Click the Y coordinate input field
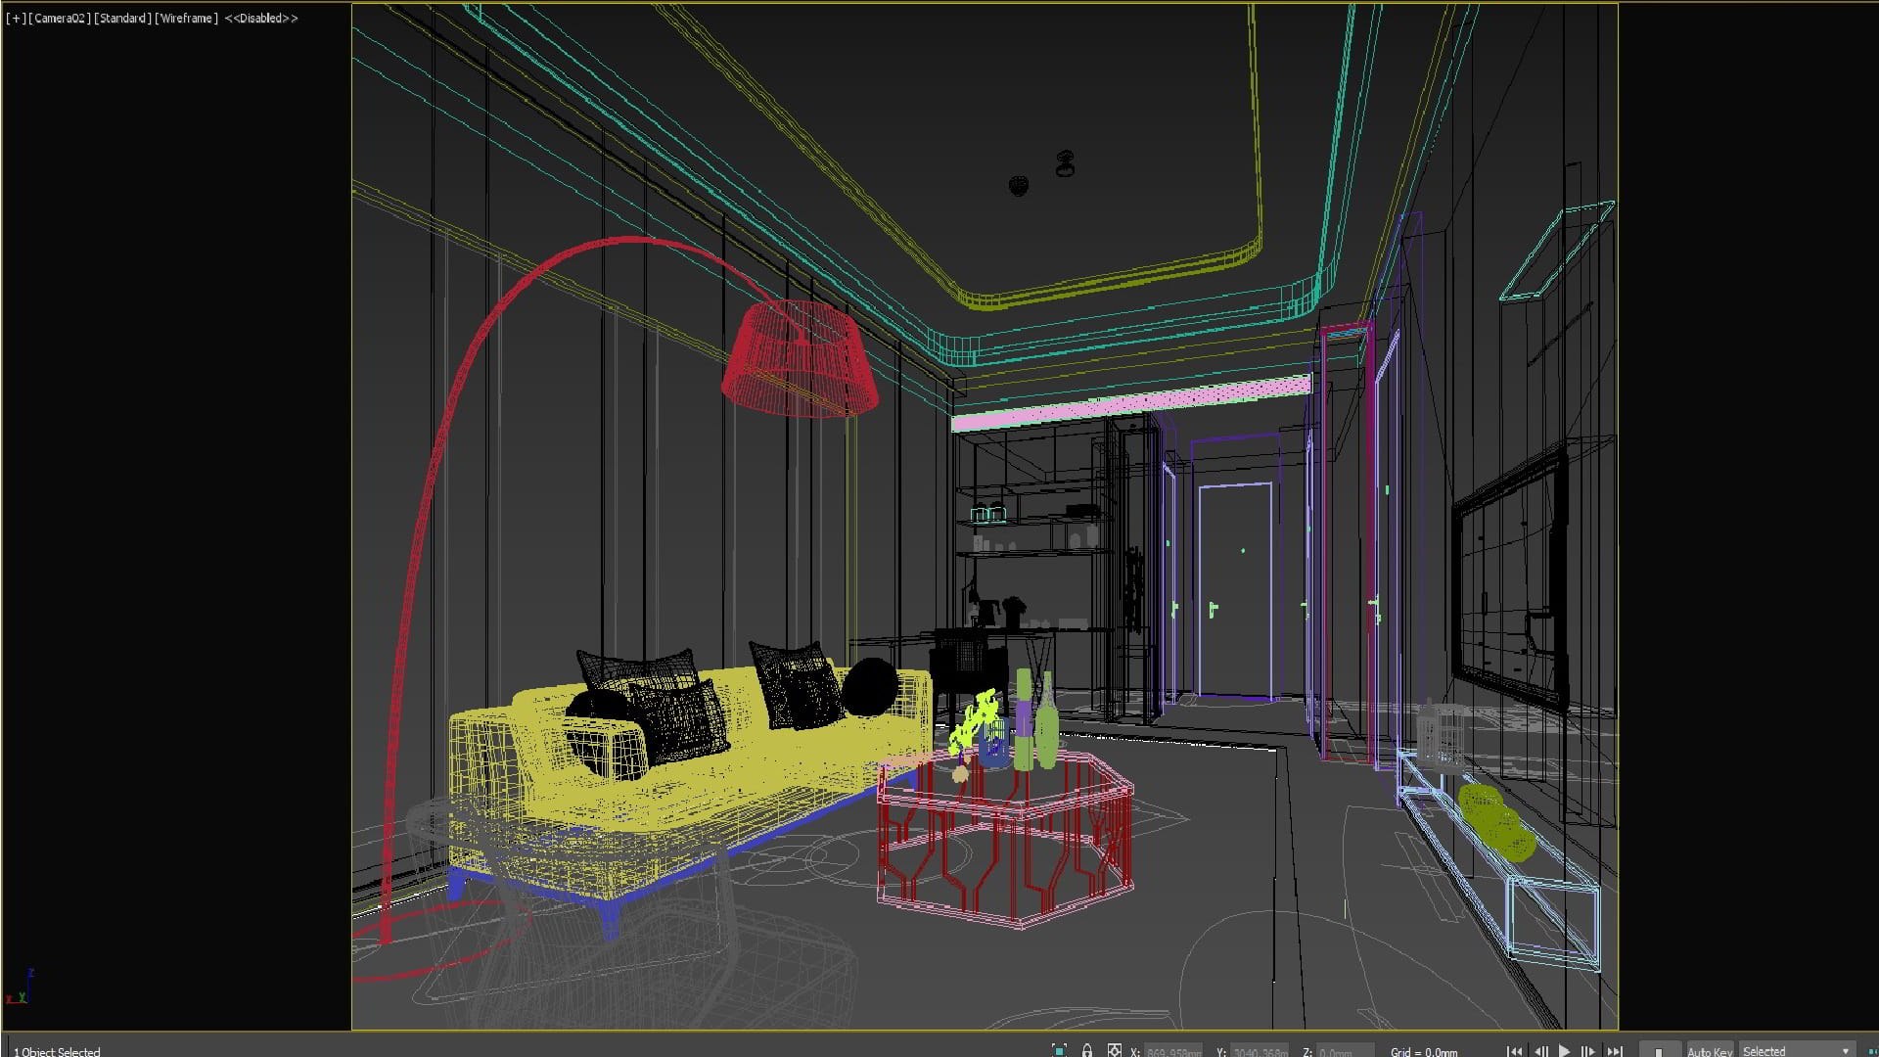The height and width of the screenshot is (1057, 1879). pos(1260,1051)
